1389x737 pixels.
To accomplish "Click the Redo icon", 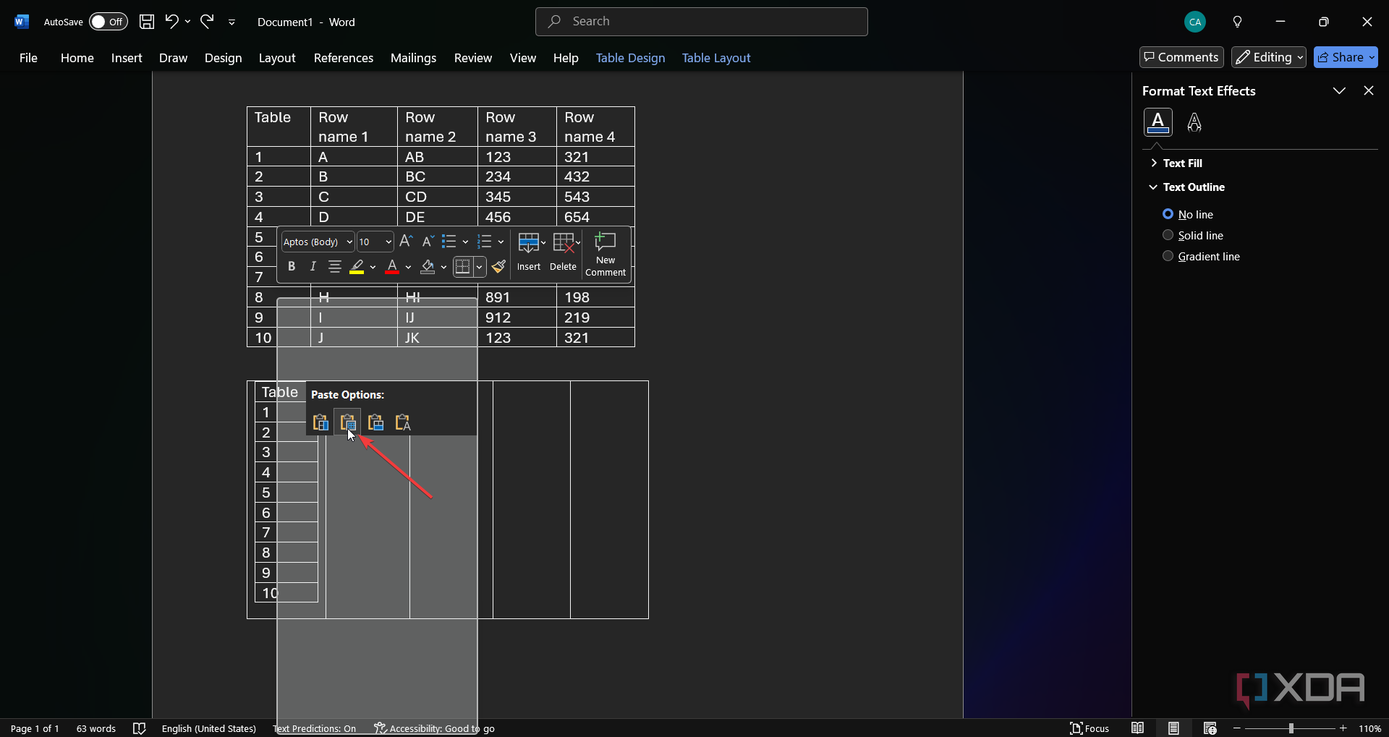I will point(208,22).
